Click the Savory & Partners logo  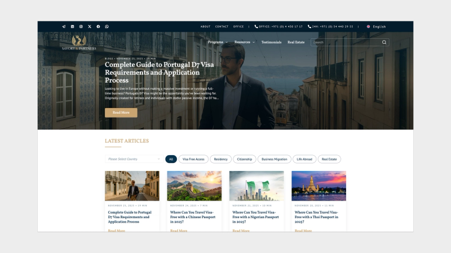(x=79, y=43)
